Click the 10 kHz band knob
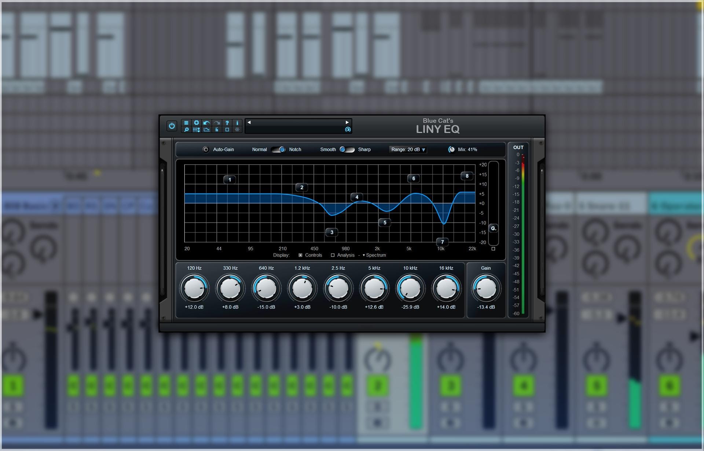Image resolution: width=704 pixels, height=451 pixels. [x=410, y=288]
